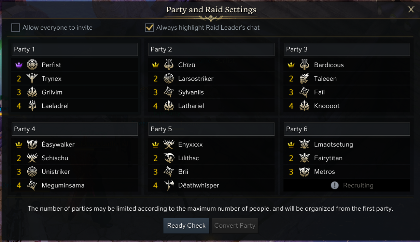The image size is (420, 242).
Task: Select member Trynex in Party 1
Action: click(52, 79)
